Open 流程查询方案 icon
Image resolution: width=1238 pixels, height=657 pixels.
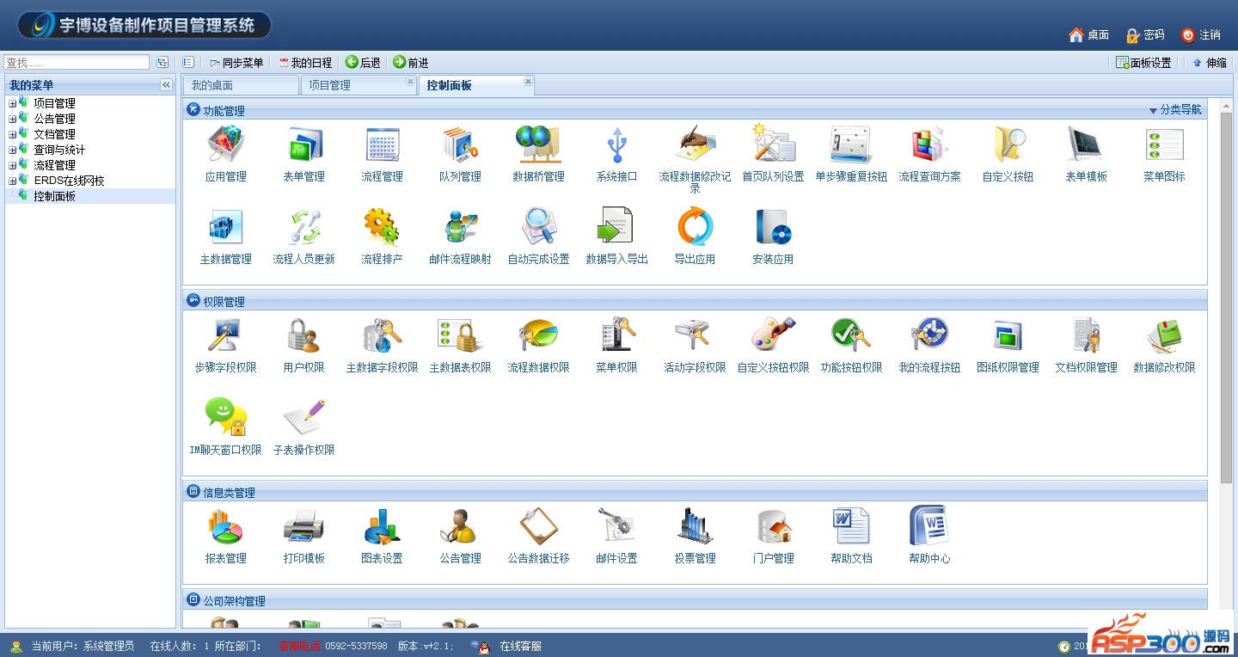pyautogui.click(x=929, y=144)
